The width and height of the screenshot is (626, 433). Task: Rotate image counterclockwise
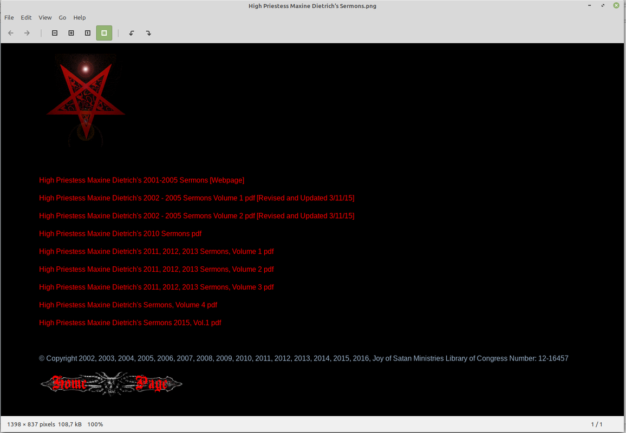click(132, 33)
